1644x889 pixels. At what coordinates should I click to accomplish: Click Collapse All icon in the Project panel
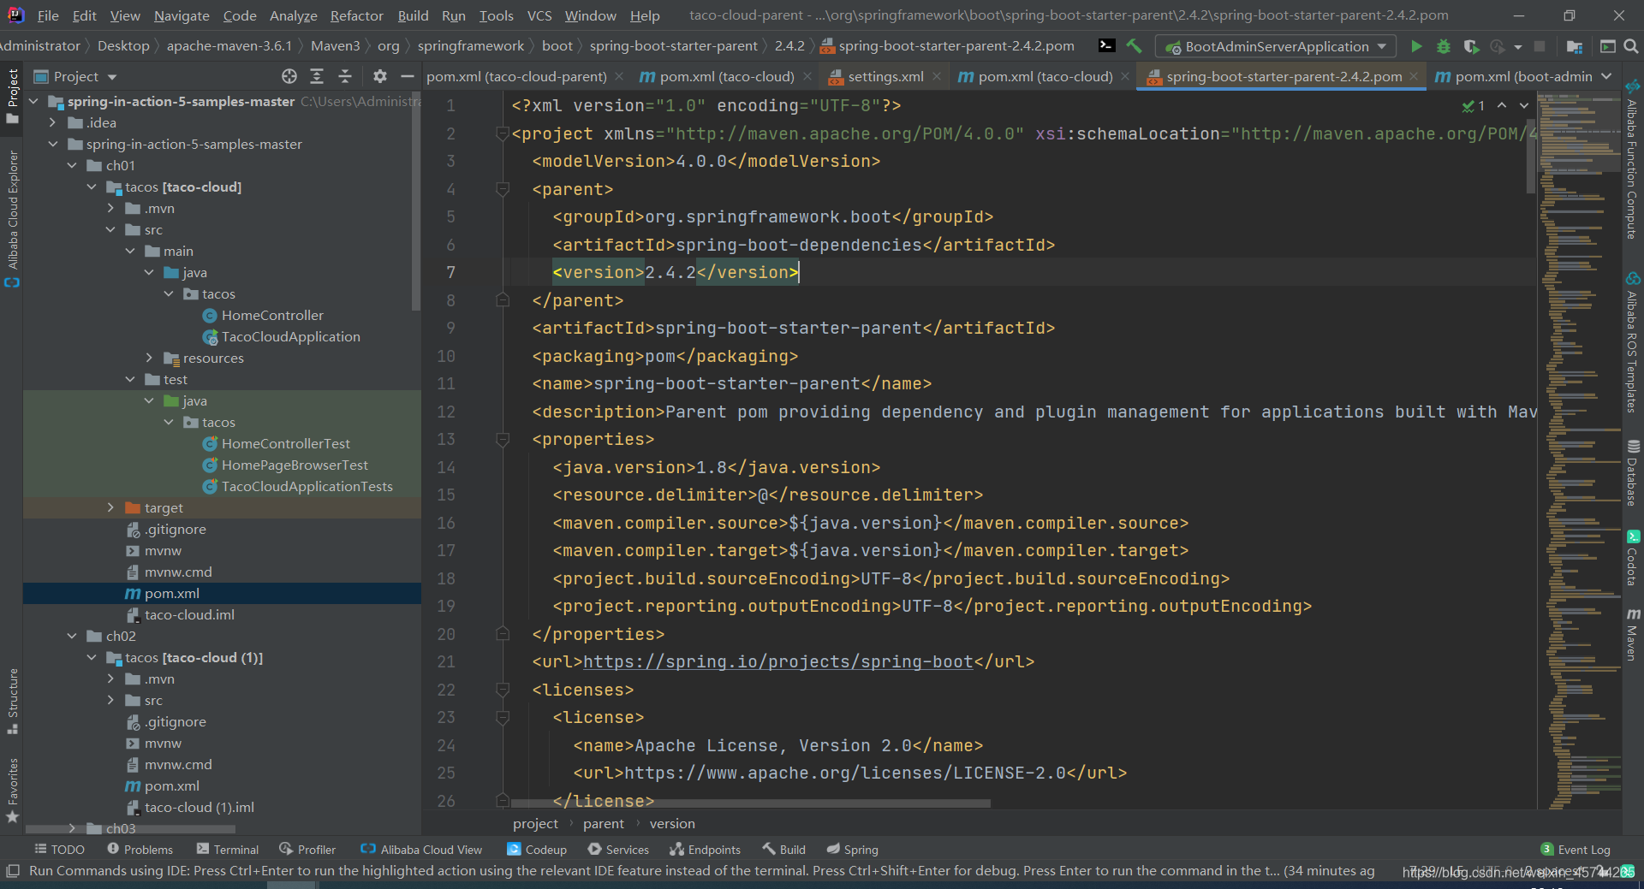pyautogui.click(x=345, y=76)
